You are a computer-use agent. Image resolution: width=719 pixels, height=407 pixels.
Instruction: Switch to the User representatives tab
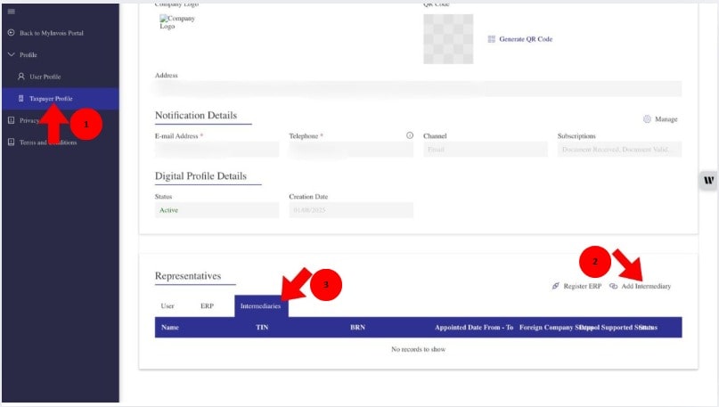167,305
